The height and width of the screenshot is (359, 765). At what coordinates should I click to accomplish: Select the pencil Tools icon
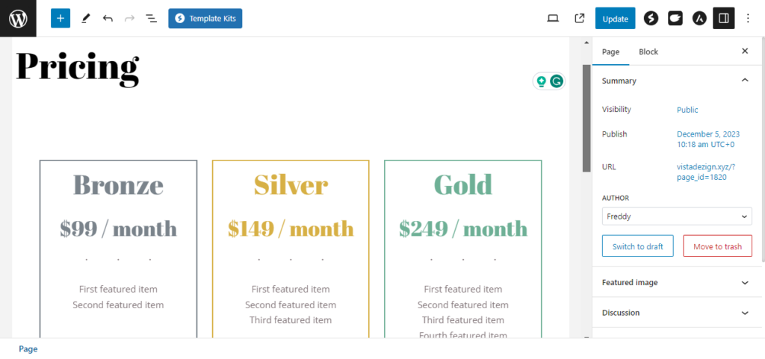click(x=86, y=19)
